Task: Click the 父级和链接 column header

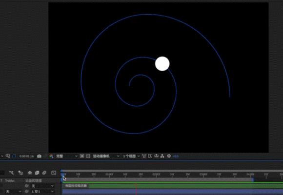Action: coord(33,180)
